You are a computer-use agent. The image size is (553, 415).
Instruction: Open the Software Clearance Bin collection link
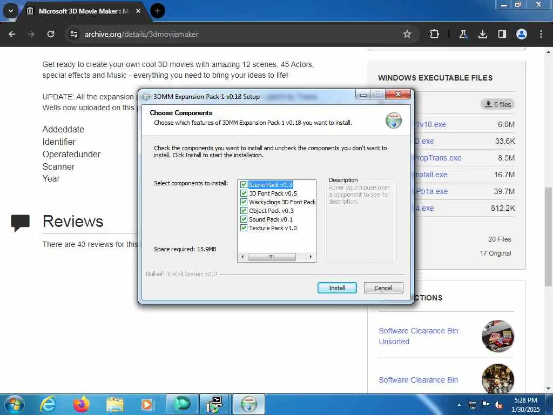click(x=419, y=380)
